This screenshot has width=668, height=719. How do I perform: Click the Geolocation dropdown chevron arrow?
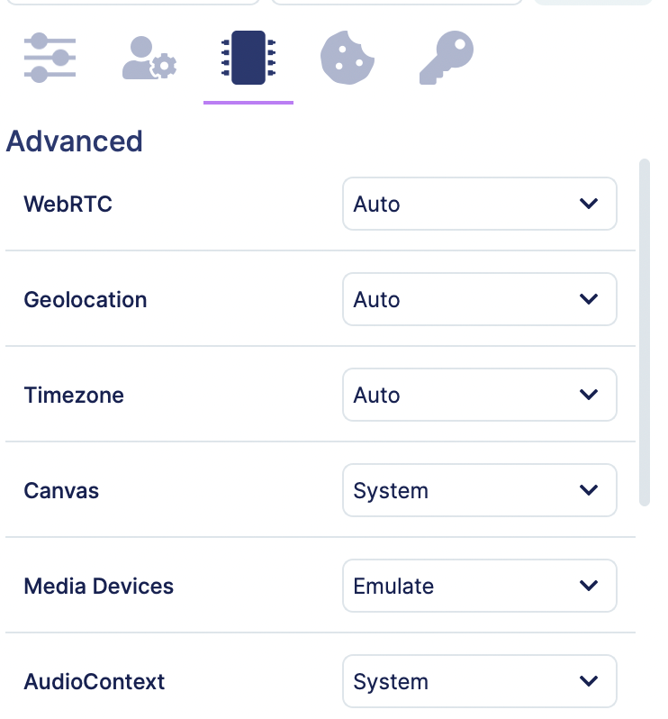(x=589, y=299)
